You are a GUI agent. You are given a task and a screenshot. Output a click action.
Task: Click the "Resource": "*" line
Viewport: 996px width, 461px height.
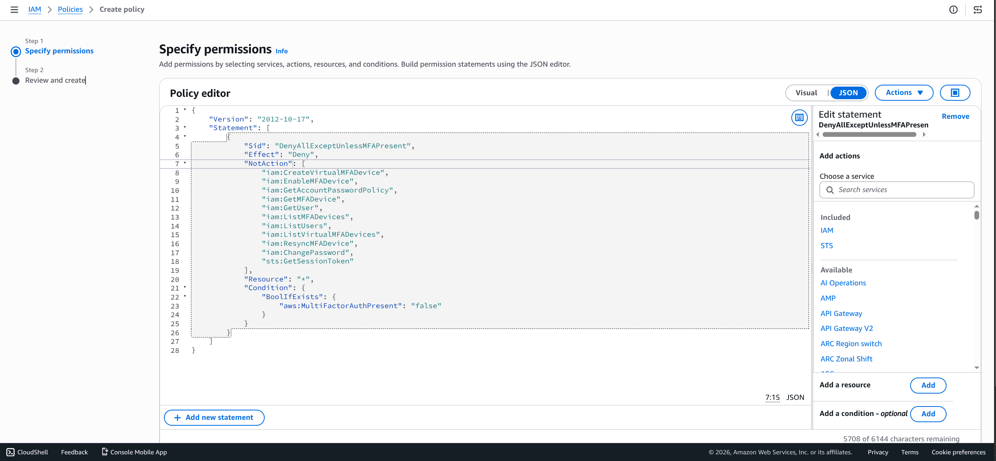click(278, 279)
